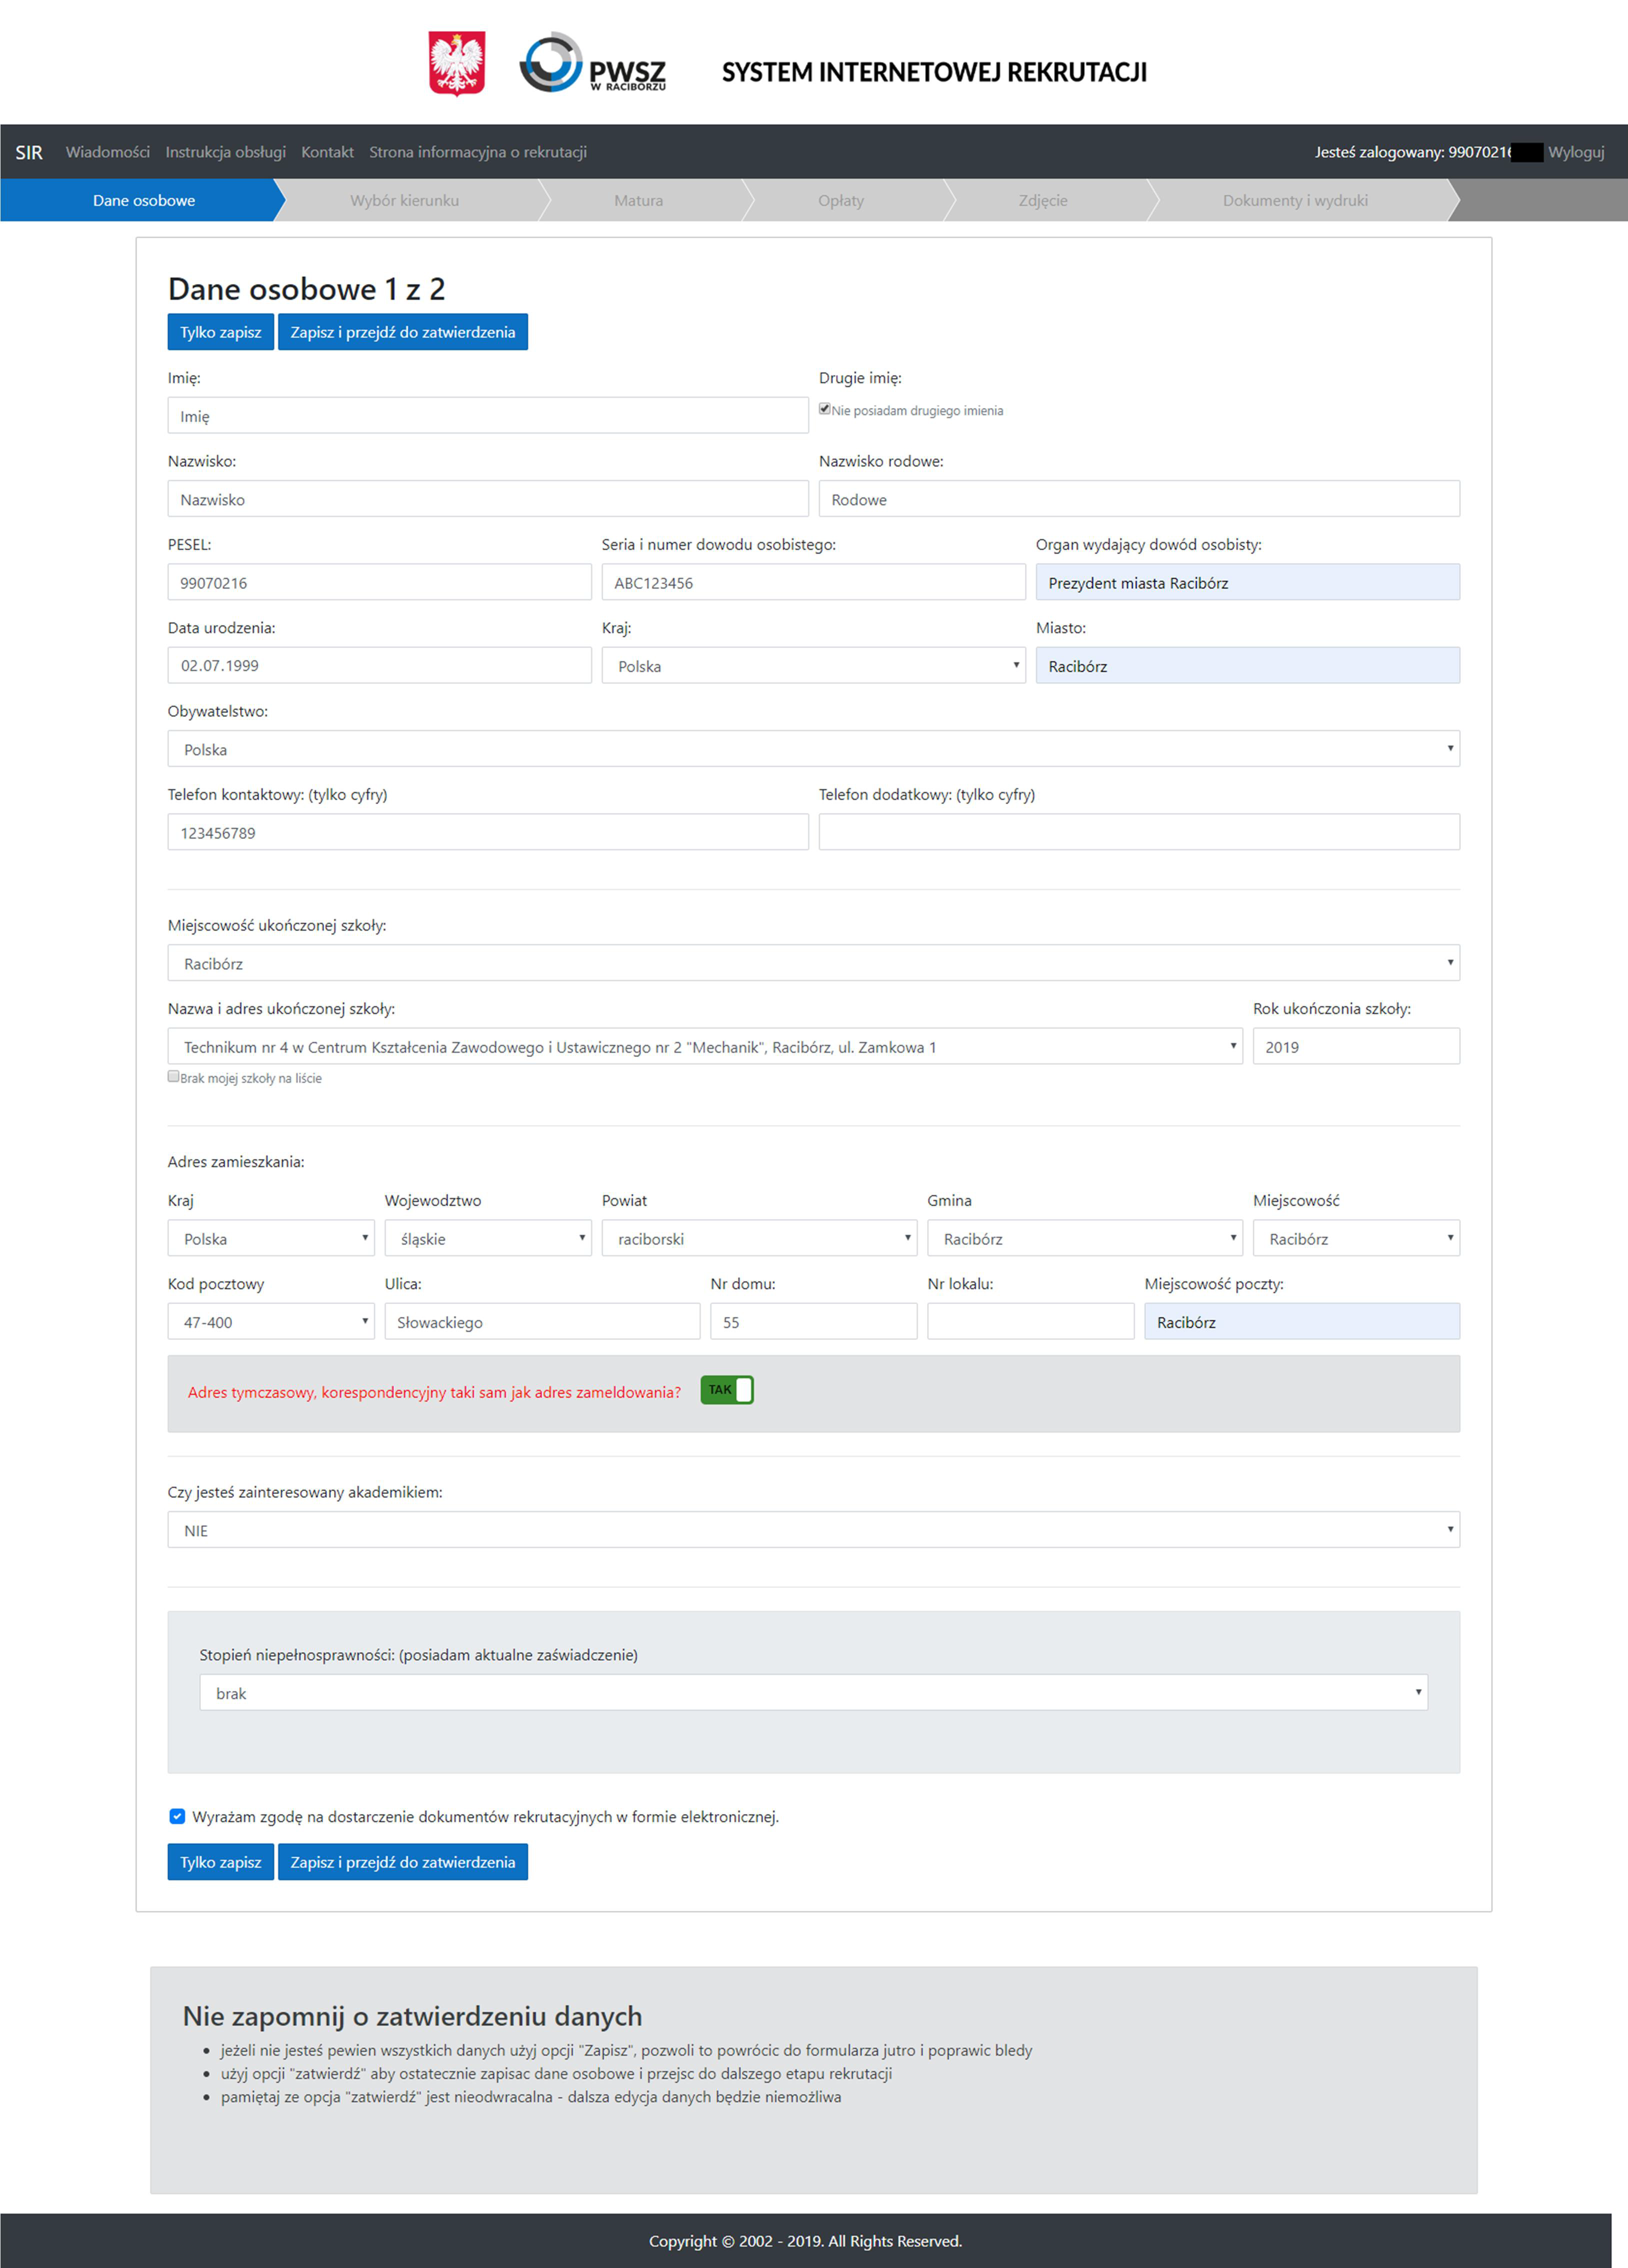Open the Województwo dropdown

[488, 1238]
